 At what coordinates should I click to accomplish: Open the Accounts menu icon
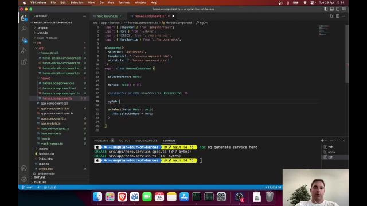(x=24, y=168)
